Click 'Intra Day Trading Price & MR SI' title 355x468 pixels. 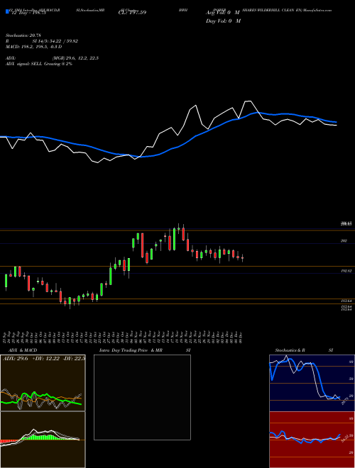pyautogui.click(x=145, y=350)
